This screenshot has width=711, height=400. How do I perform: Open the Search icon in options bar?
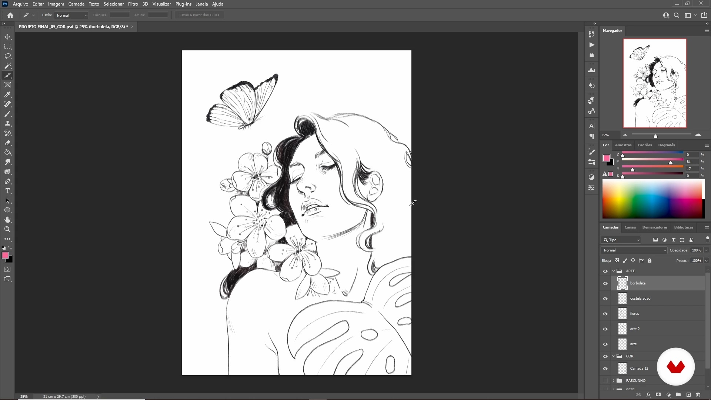(x=677, y=15)
